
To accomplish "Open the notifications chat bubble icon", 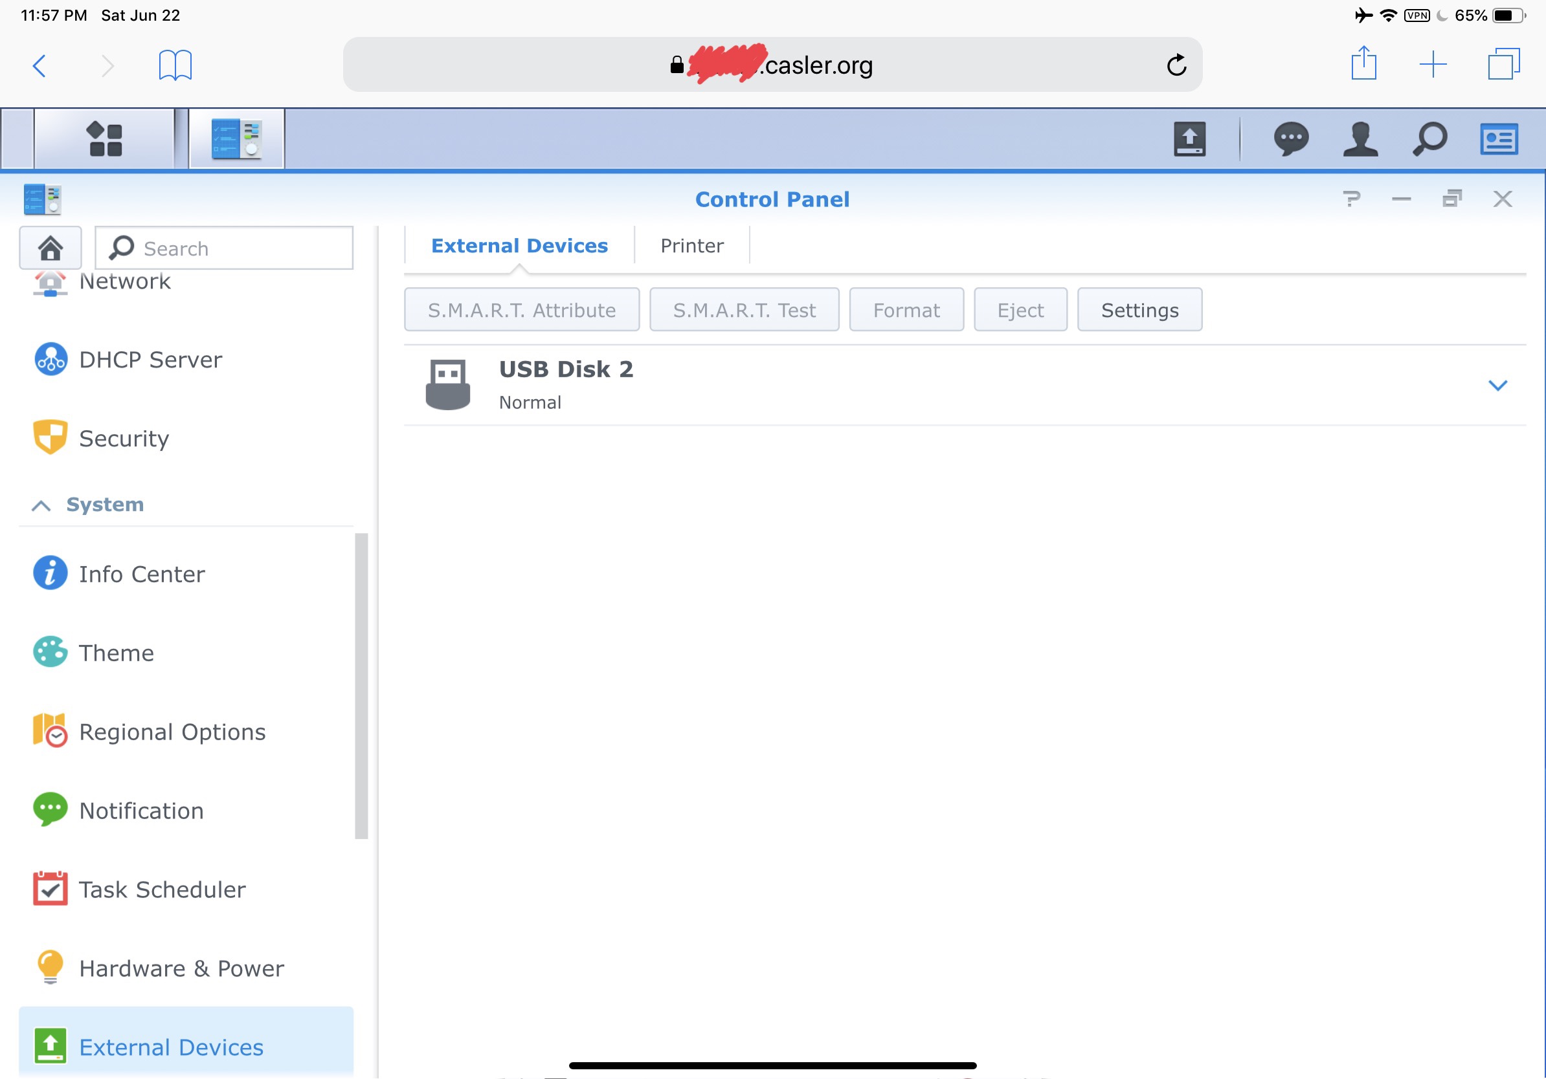I will pyautogui.click(x=1291, y=139).
